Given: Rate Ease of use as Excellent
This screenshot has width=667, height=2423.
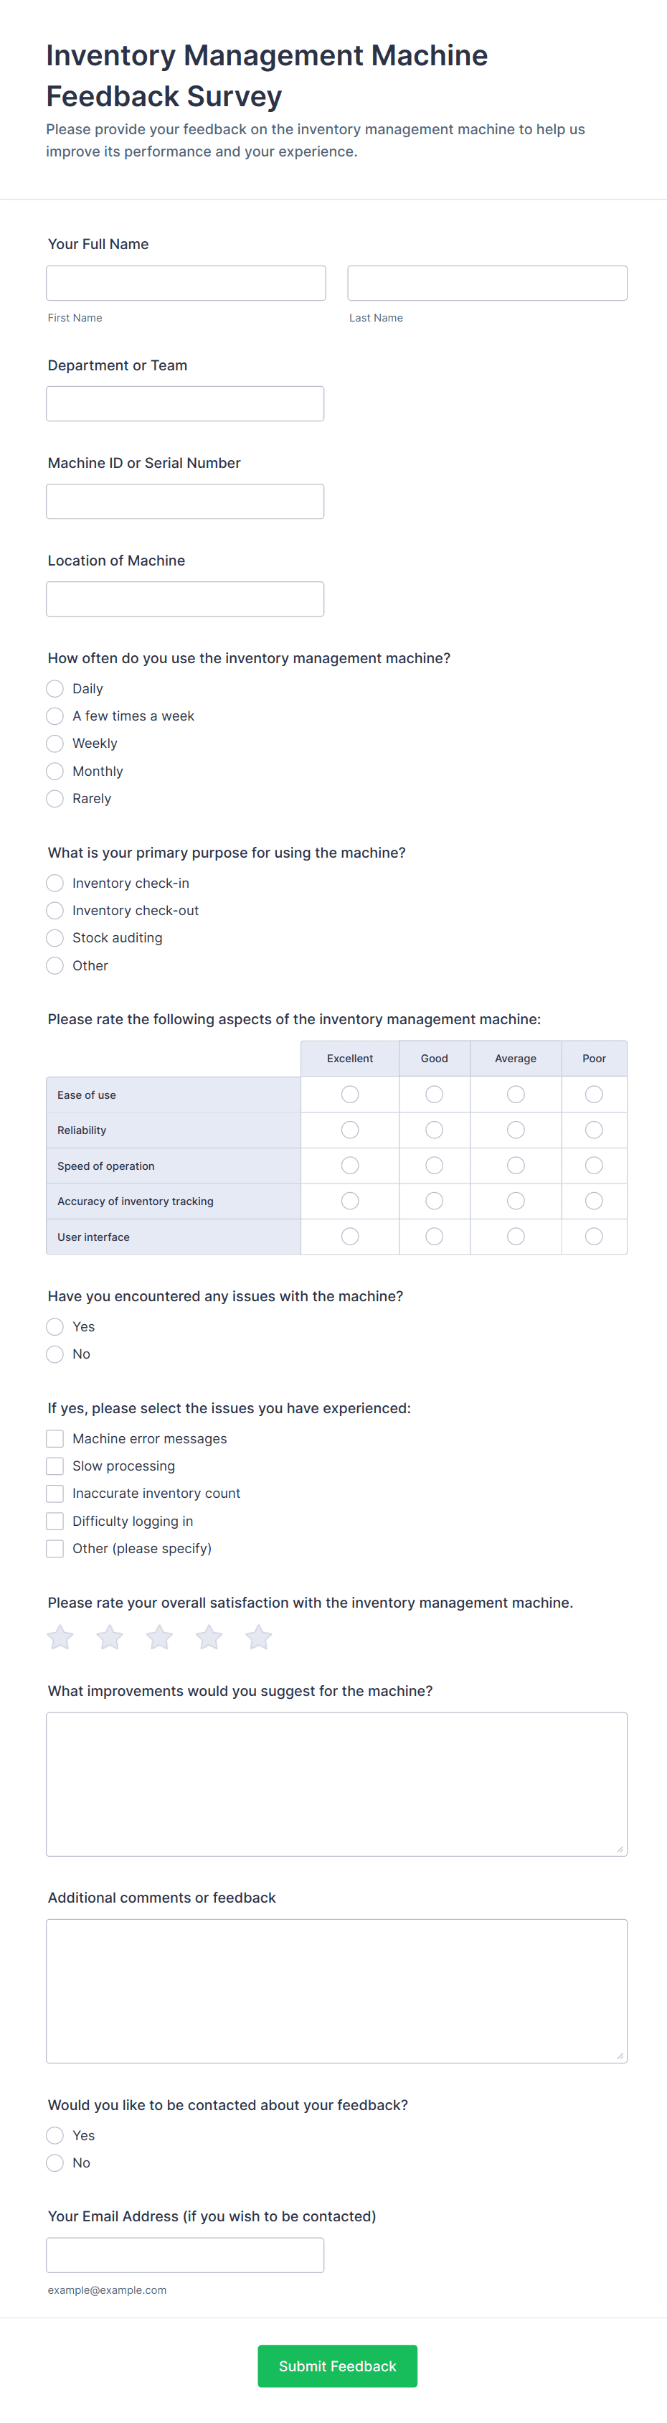Looking at the screenshot, I should [x=349, y=1094].
